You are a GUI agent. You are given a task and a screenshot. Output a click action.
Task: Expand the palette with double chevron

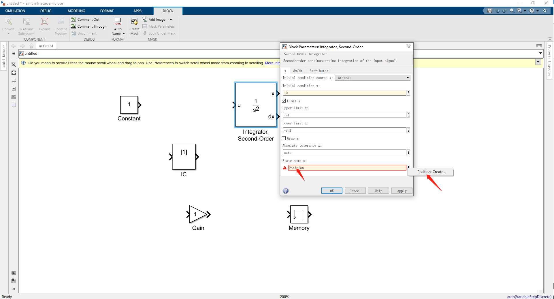[x=14, y=289]
